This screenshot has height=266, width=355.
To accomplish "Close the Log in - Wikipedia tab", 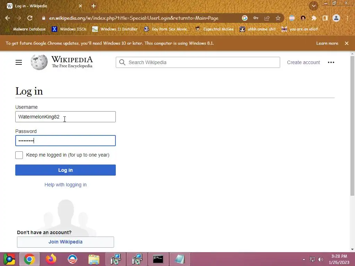I will [x=80, y=6].
